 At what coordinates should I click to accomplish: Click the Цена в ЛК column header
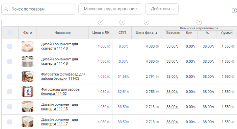click(x=101, y=33)
